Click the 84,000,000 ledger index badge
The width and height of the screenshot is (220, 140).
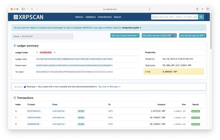(x=46, y=53)
